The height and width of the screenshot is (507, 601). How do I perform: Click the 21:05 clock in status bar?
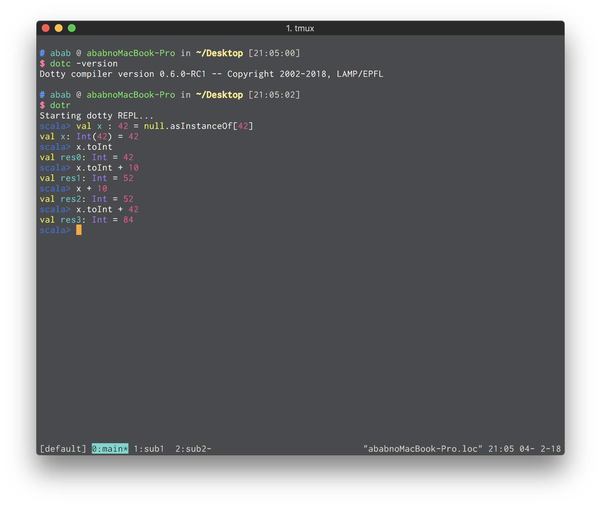coord(501,449)
